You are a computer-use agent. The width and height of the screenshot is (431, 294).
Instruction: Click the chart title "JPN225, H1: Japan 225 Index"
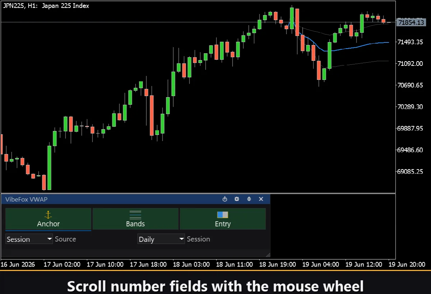tap(46, 6)
